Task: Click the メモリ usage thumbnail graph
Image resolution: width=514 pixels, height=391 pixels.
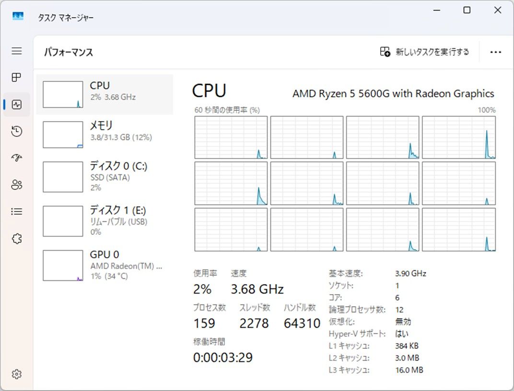Action: (x=63, y=135)
